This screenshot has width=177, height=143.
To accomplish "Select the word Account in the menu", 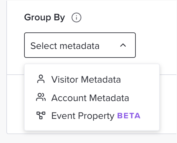I will point(69,98).
